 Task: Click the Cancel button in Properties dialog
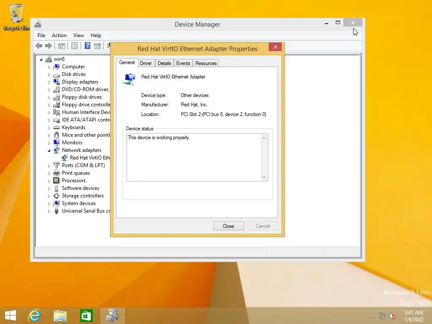263,226
